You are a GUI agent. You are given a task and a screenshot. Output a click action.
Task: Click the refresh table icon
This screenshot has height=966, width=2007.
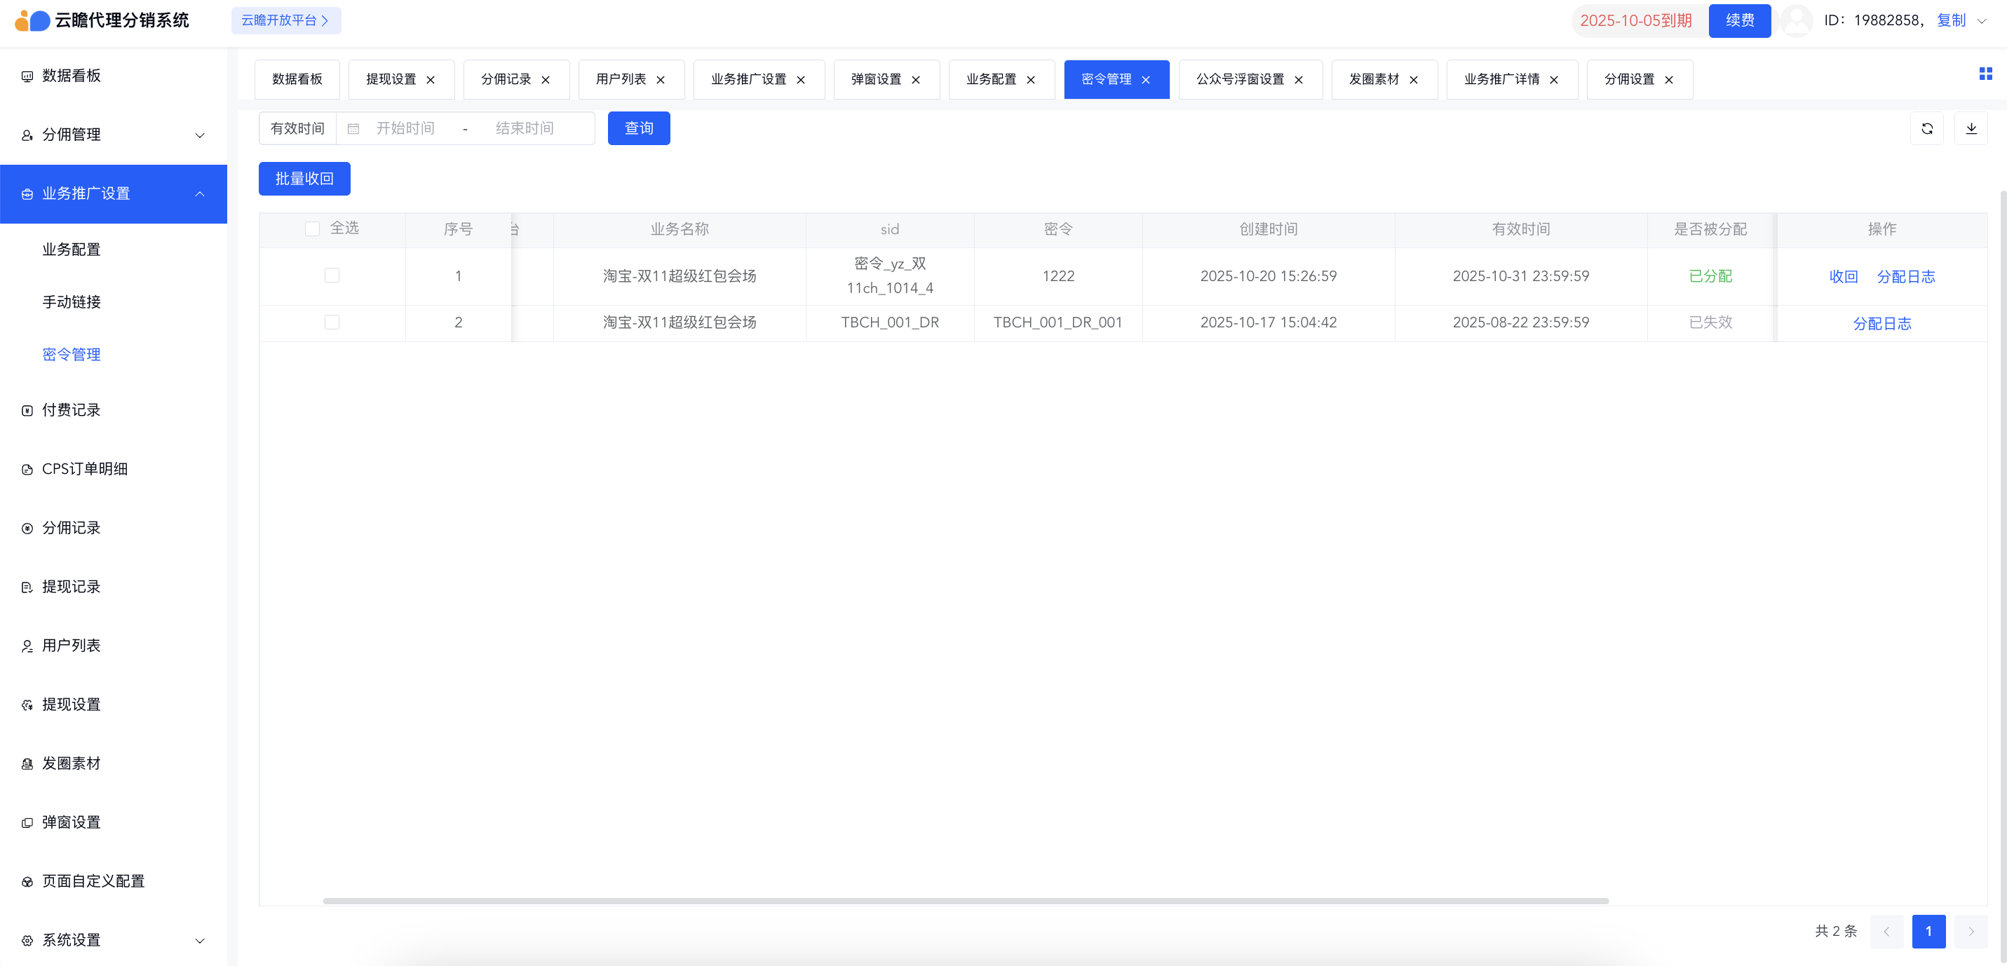click(1927, 128)
